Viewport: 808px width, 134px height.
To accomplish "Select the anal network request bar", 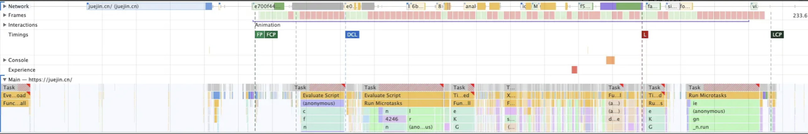I will coord(470,6).
